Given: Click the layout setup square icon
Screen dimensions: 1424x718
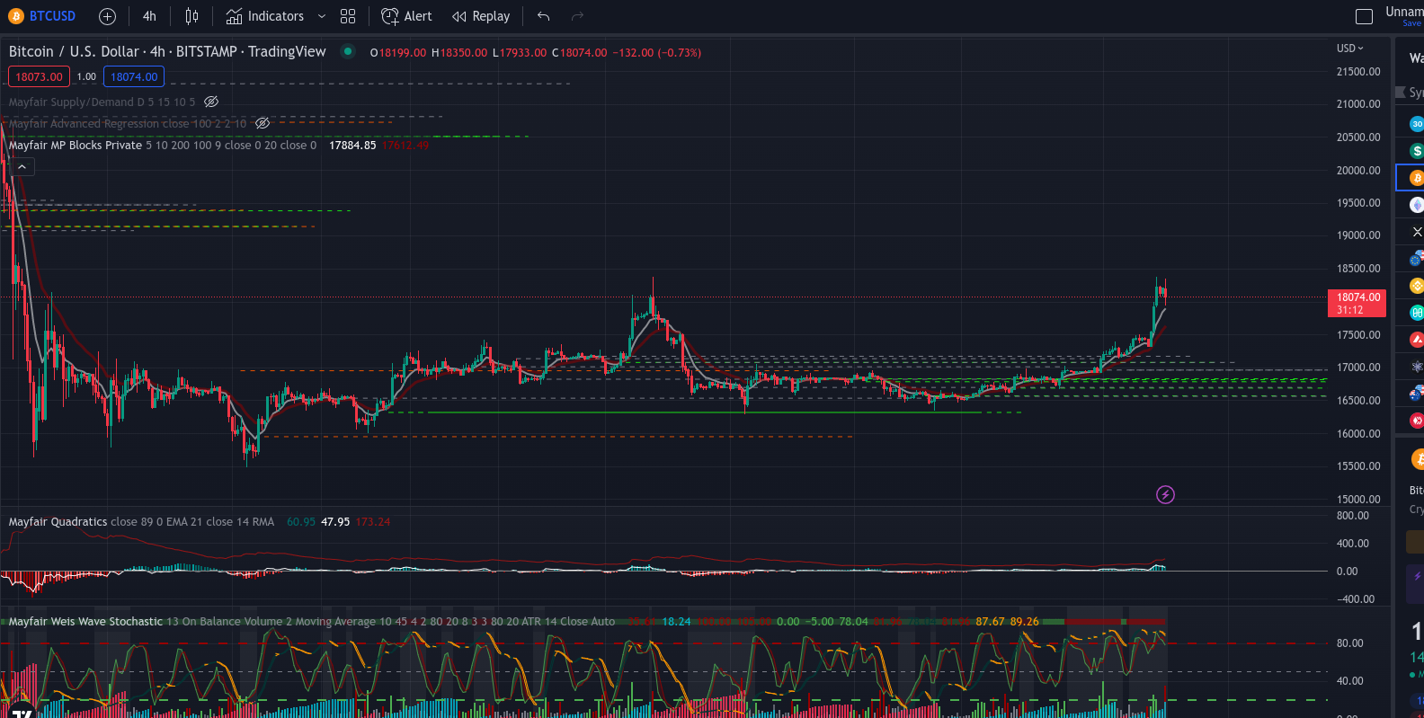Looking at the screenshot, I should click(x=1364, y=16).
